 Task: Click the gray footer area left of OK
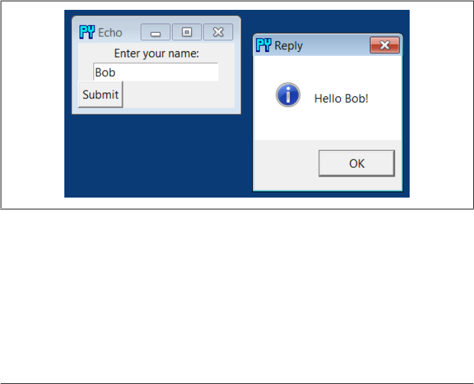pos(286,165)
